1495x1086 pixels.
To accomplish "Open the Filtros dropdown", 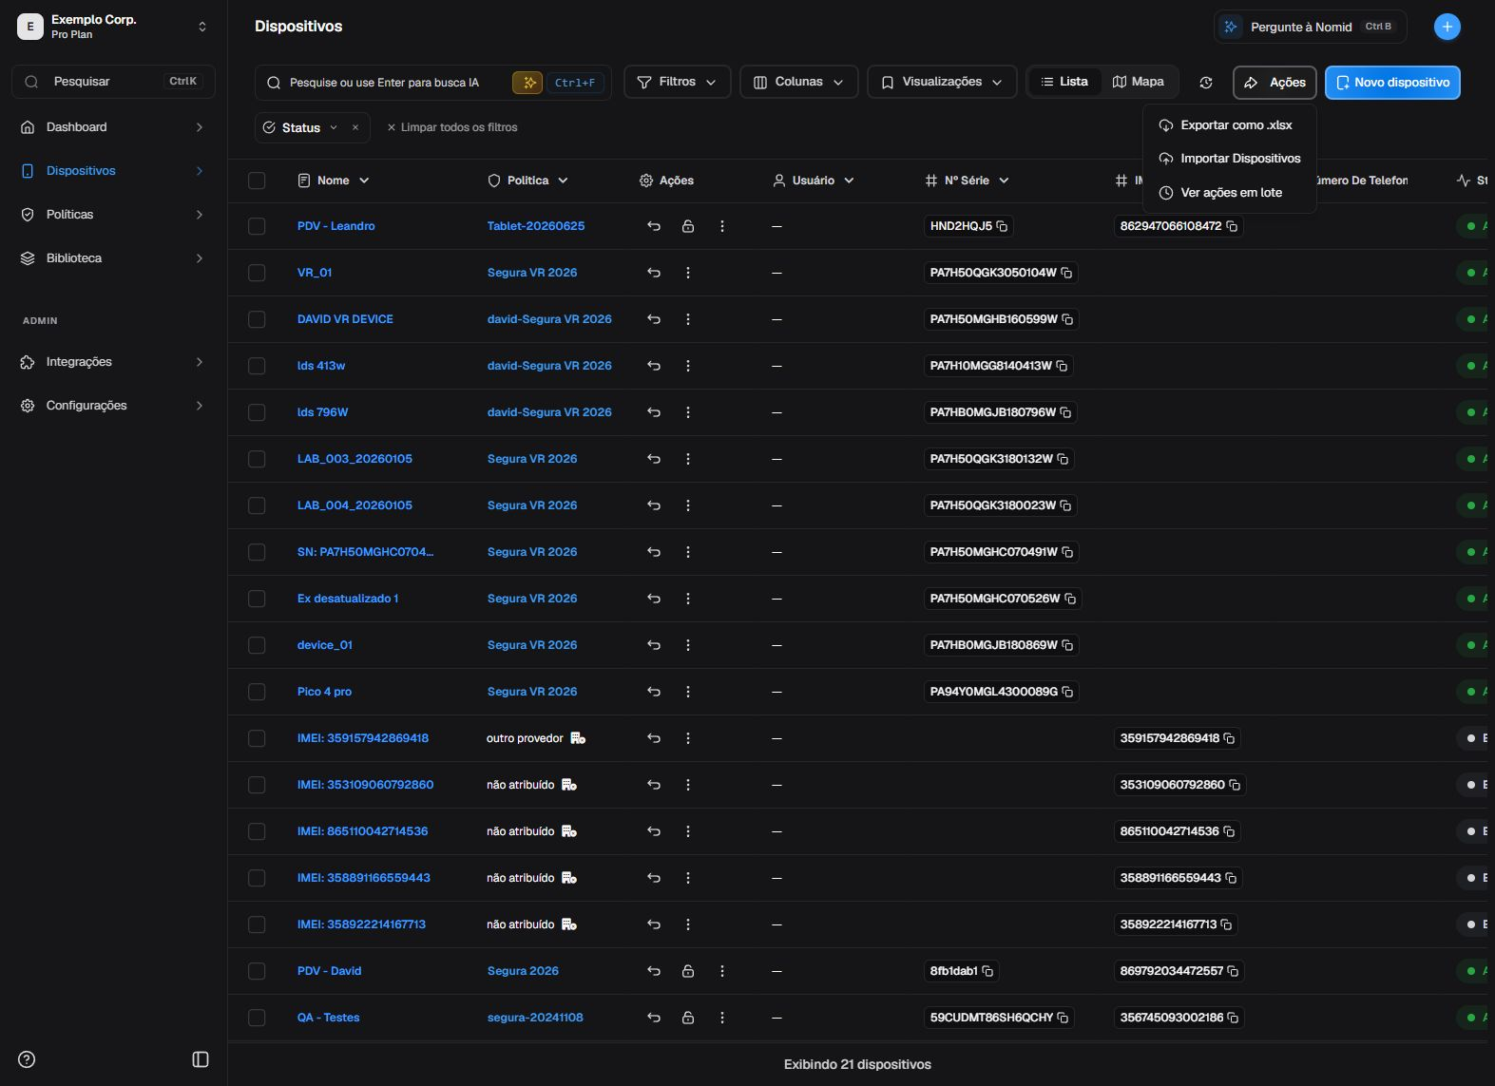I will click(x=677, y=82).
